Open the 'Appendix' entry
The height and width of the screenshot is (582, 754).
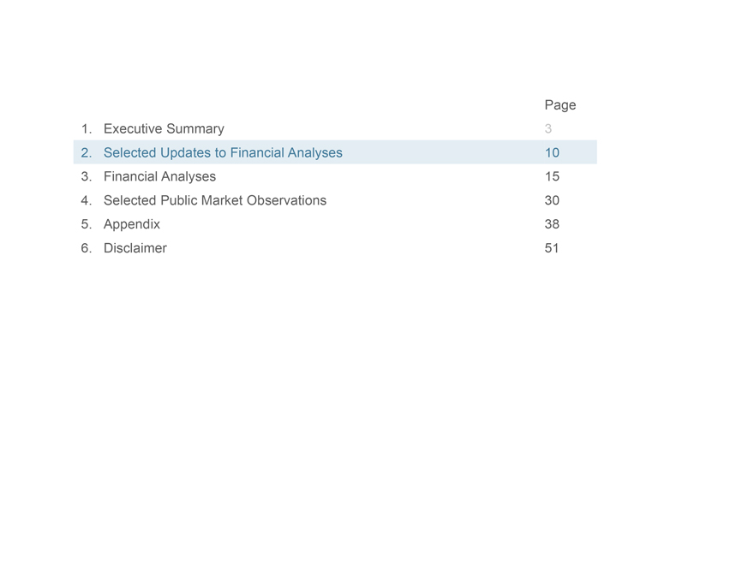(x=132, y=224)
